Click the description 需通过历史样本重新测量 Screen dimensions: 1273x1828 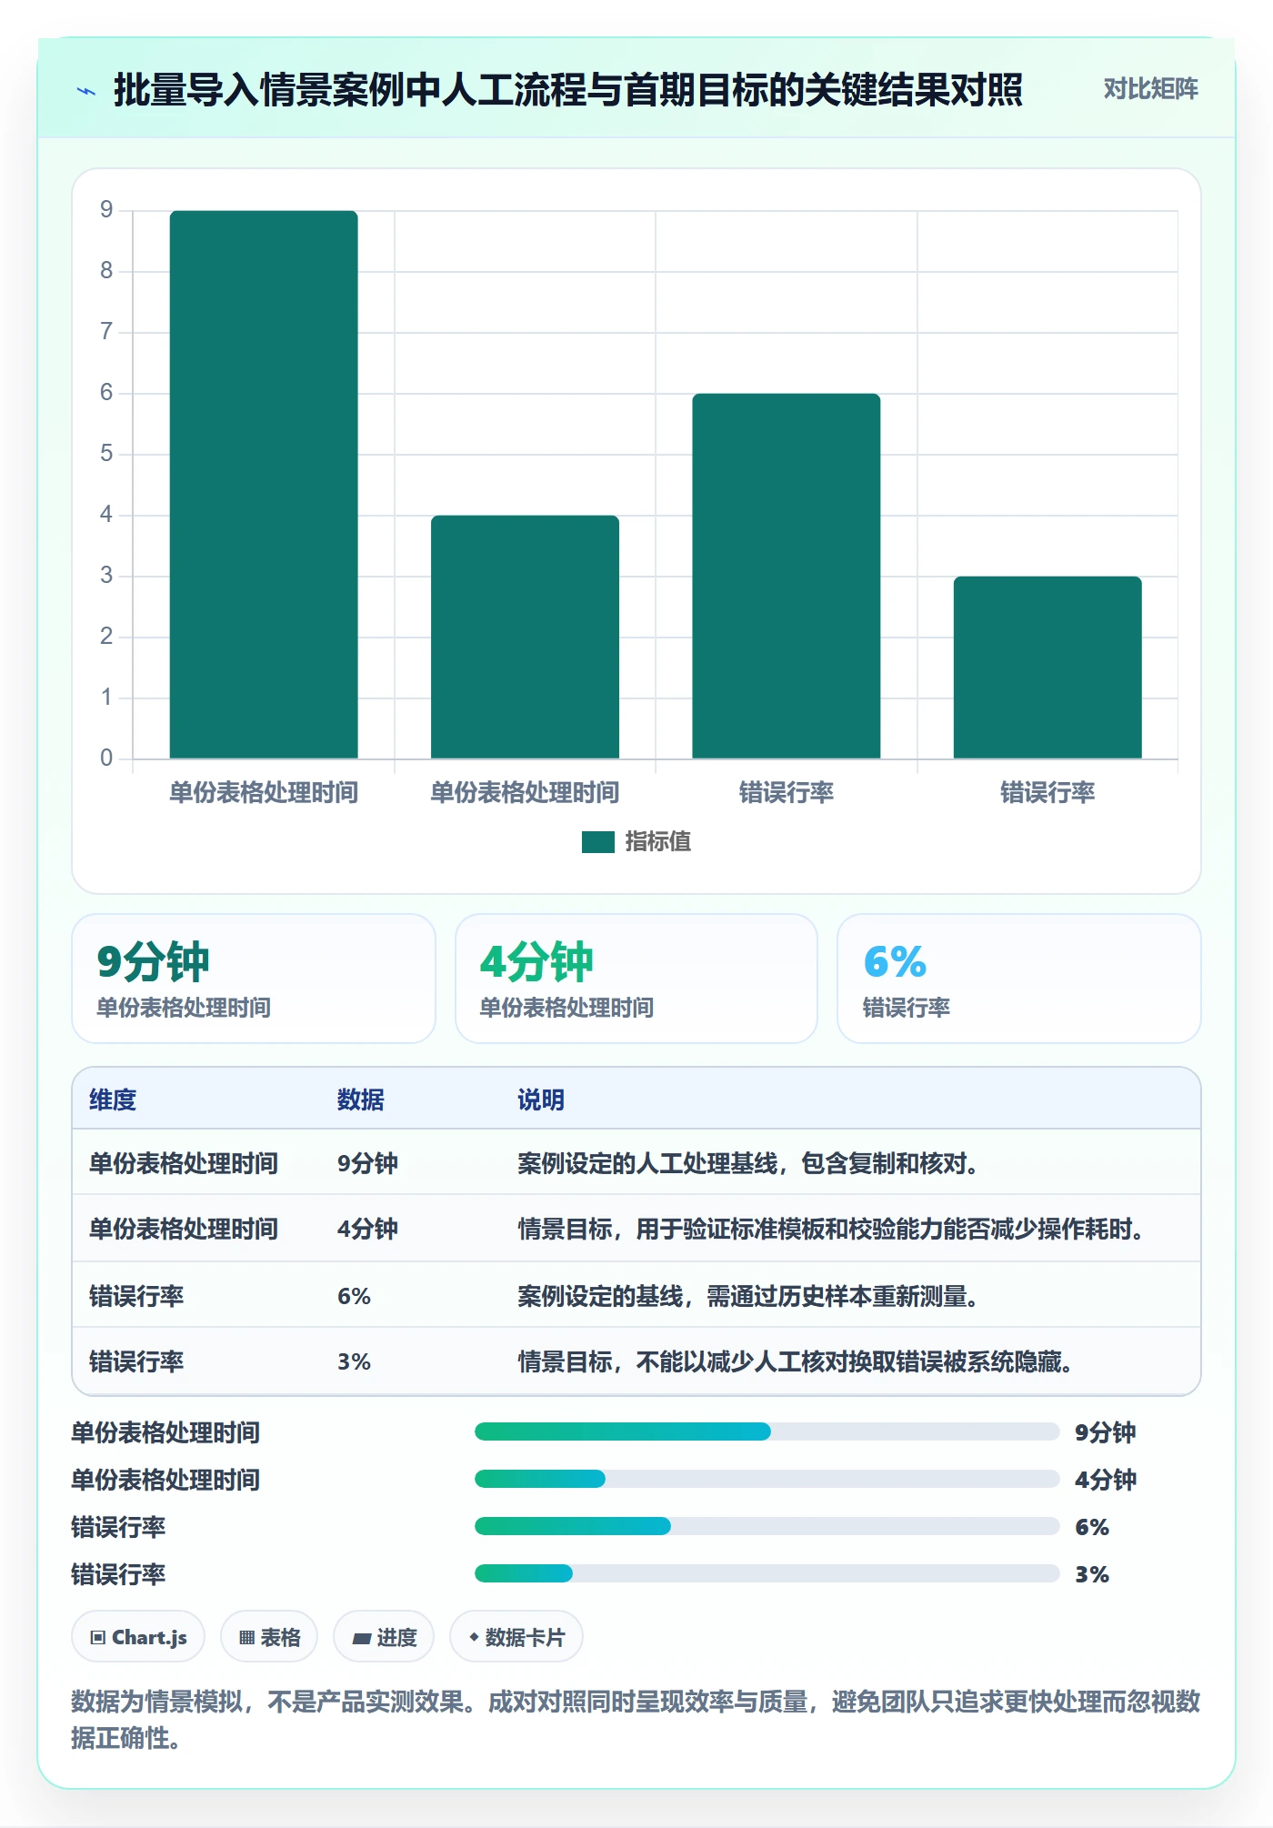747,1296
